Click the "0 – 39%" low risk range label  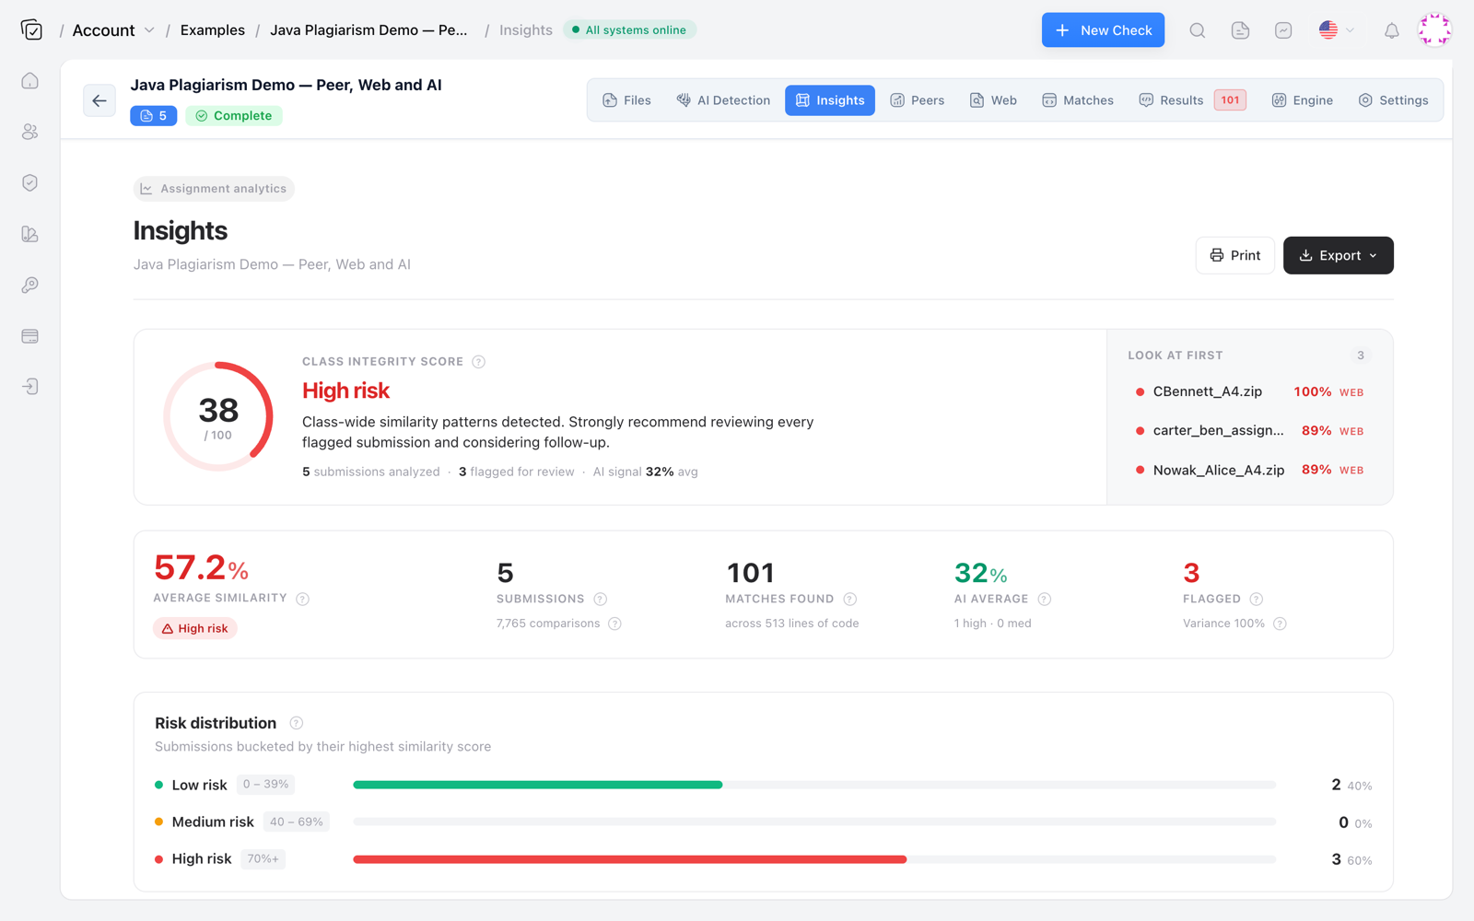tap(265, 785)
